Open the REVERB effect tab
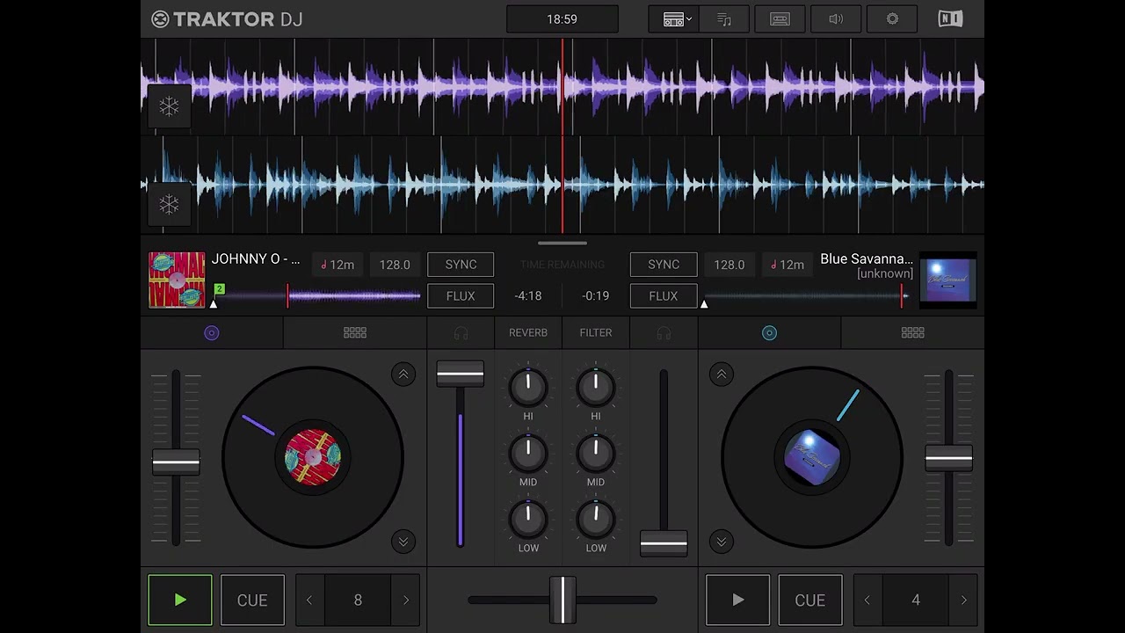The image size is (1125, 633). [x=528, y=333]
